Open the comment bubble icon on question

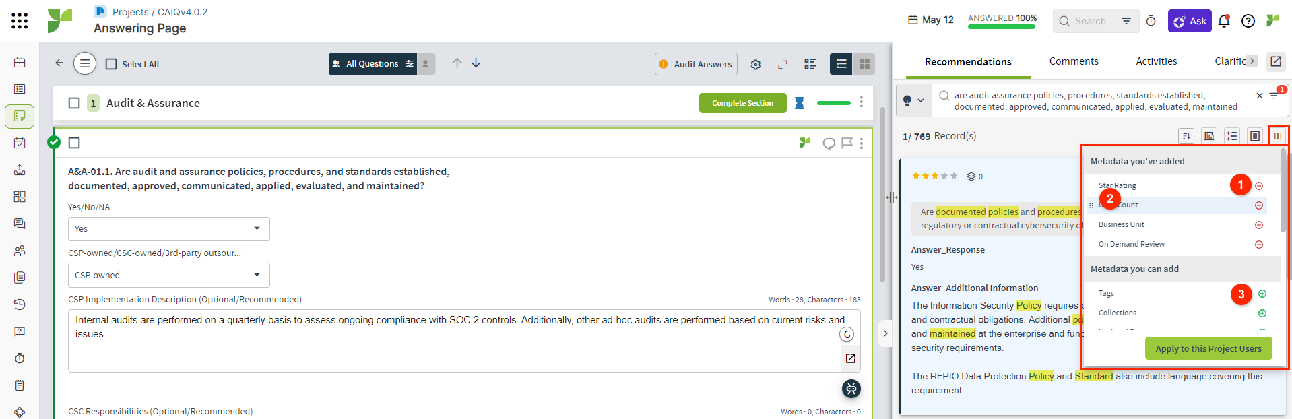[829, 143]
